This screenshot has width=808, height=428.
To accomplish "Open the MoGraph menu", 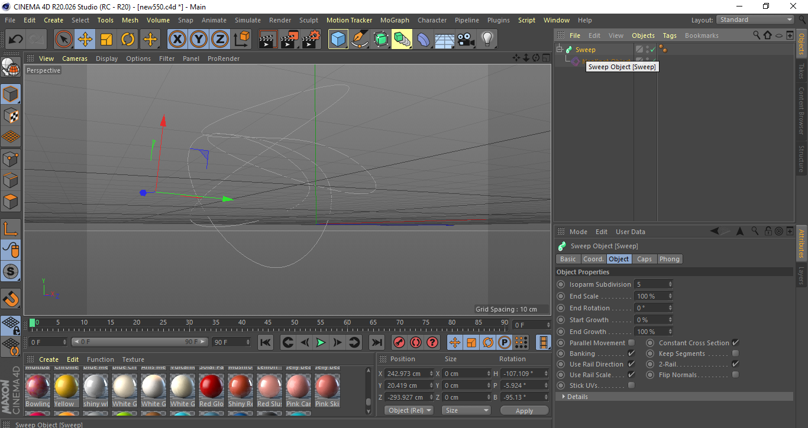I will coord(395,20).
